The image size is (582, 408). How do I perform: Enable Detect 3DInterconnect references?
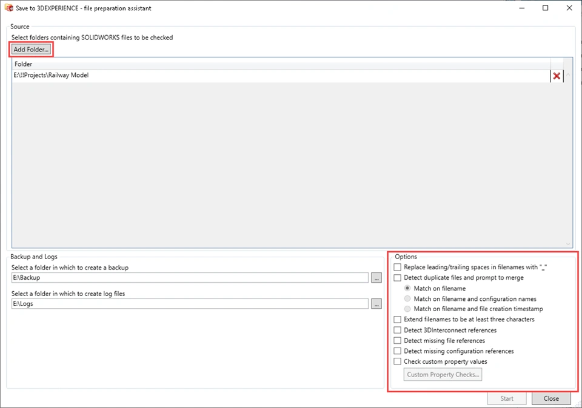(398, 330)
